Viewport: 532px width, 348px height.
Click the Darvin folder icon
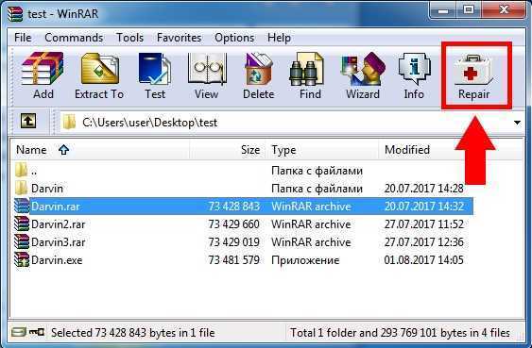[21, 188]
